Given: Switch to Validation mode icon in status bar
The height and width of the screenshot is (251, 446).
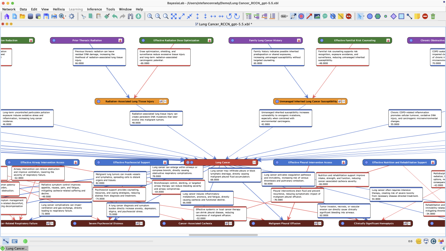Looking at the screenshot, I should point(14,241).
